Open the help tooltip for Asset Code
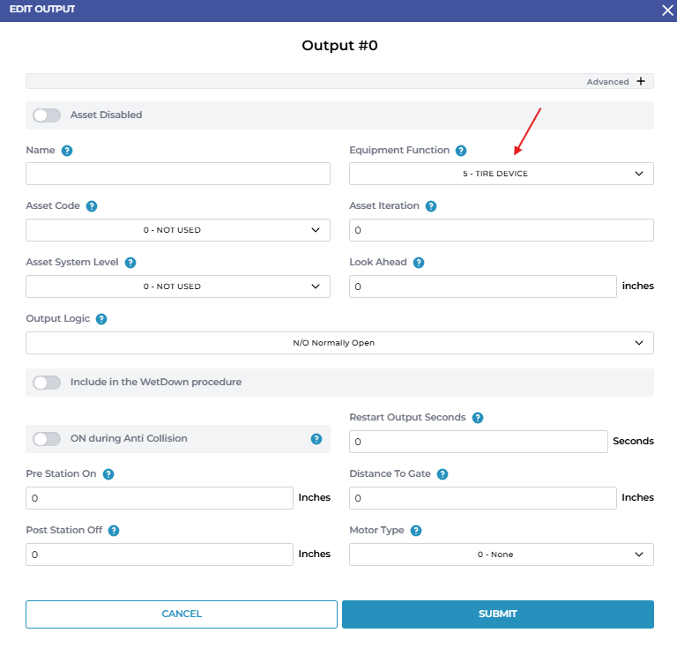 point(92,206)
